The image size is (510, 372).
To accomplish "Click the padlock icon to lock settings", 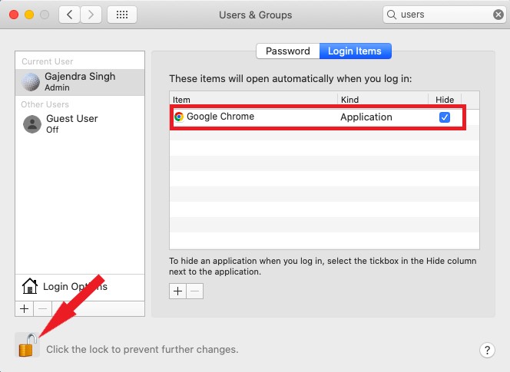I will pos(28,345).
